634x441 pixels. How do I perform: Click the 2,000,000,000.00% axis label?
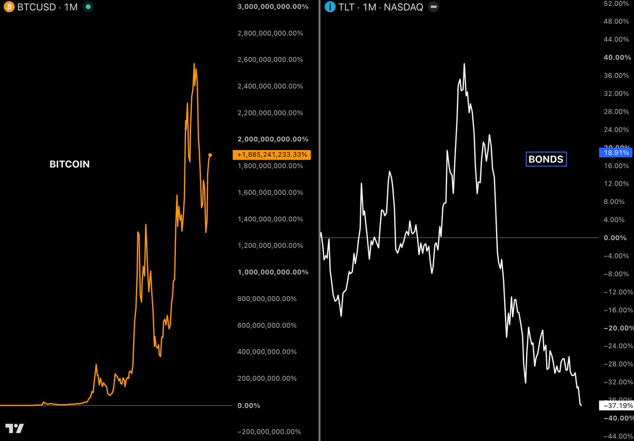[273, 139]
